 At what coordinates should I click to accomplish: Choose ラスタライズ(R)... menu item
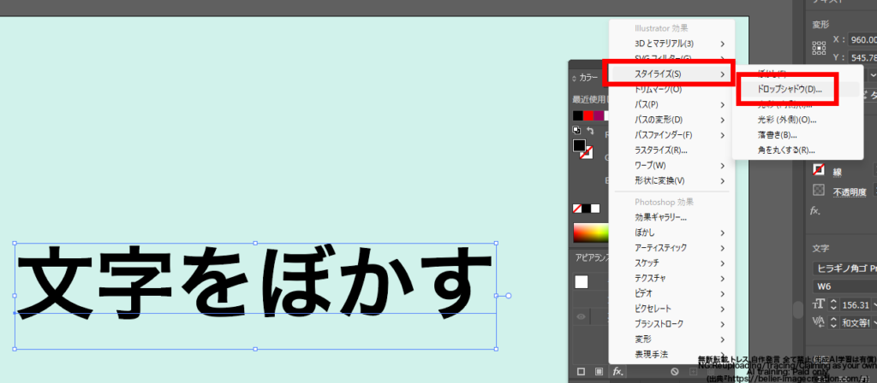(x=671, y=150)
